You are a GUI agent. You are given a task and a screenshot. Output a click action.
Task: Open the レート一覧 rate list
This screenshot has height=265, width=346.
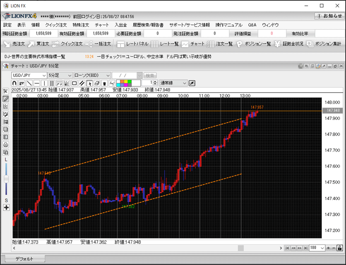(x=165, y=44)
